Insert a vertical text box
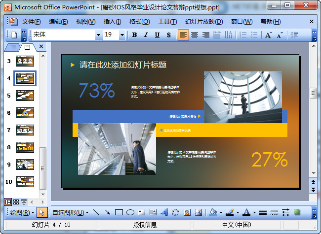This screenshot has height=234, width=321. click(153, 212)
